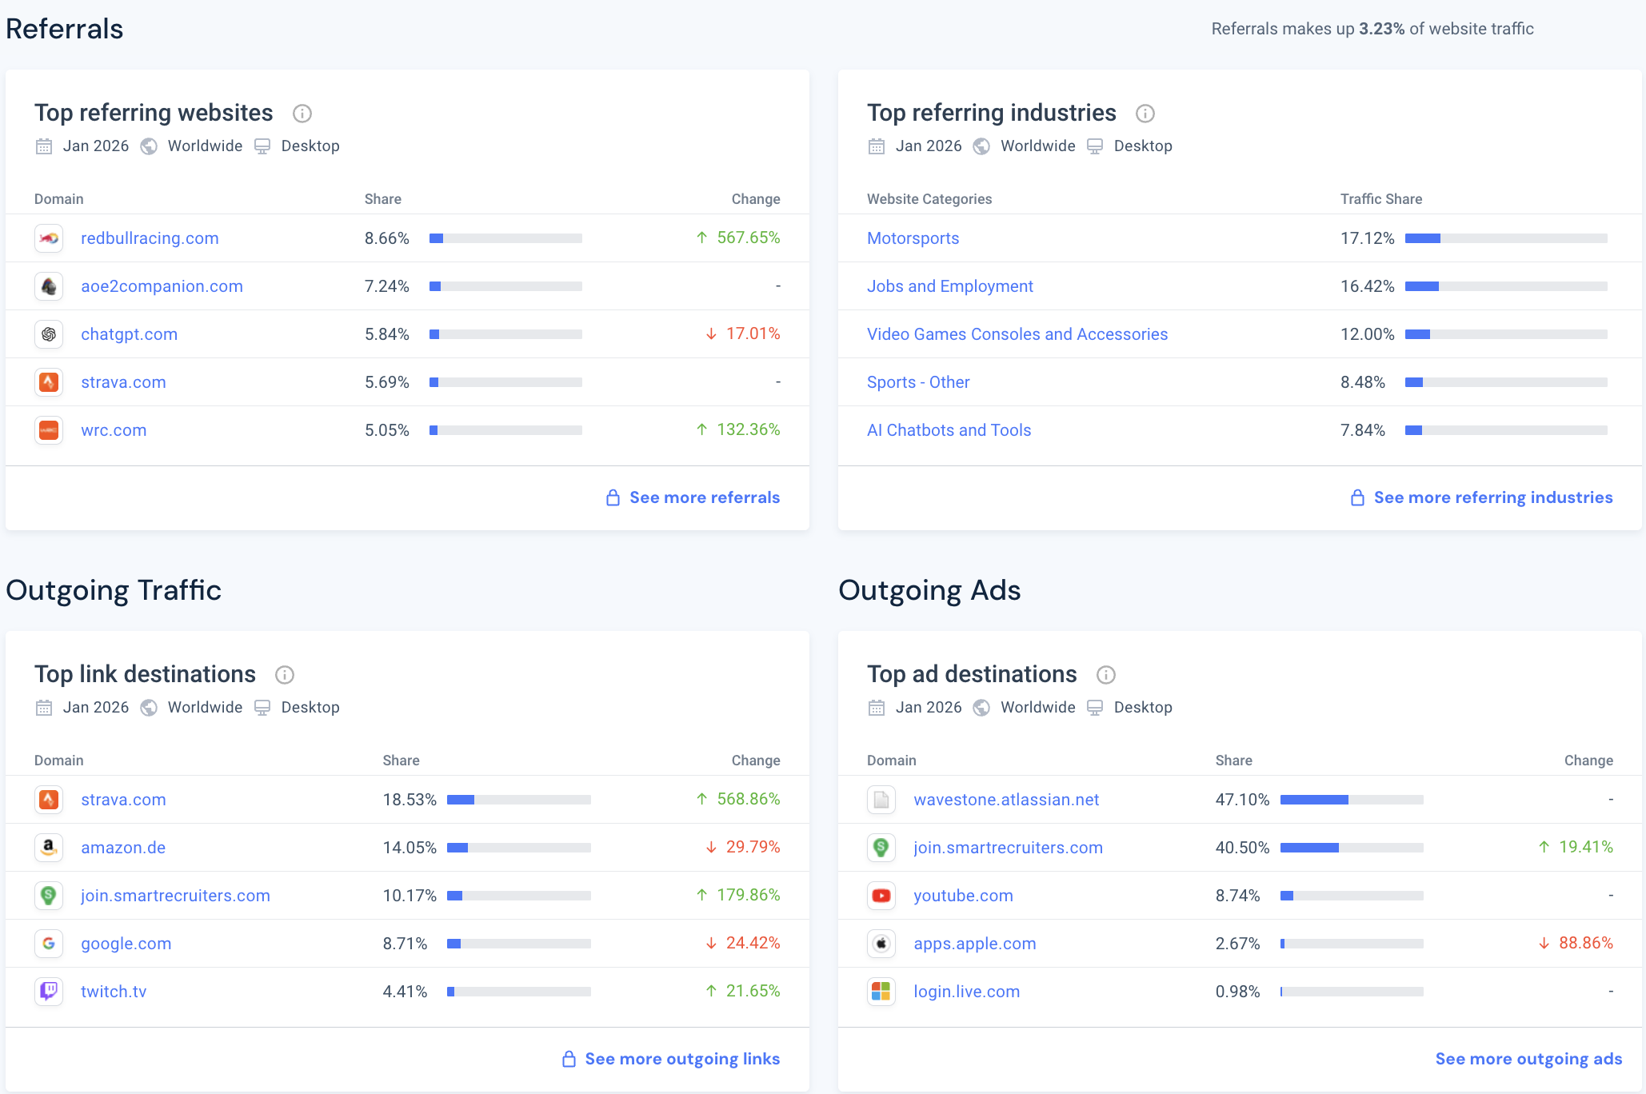Viewport: 1646px width, 1094px height.
Task: Open info tooltip for Top ad destinations
Action: point(1105,675)
